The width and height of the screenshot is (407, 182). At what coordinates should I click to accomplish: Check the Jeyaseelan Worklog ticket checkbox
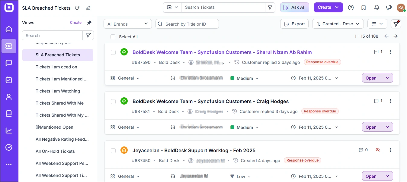point(113,151)
